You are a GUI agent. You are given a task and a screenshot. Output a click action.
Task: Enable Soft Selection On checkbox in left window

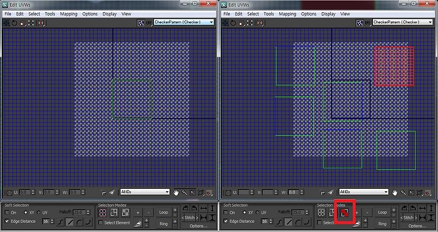(x=7, y=213)
